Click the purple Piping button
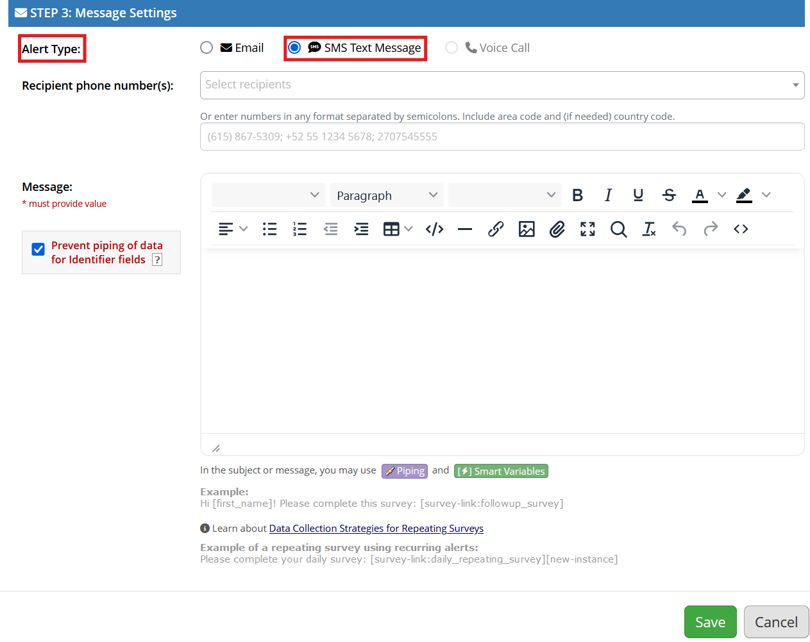 coord(405,471)
